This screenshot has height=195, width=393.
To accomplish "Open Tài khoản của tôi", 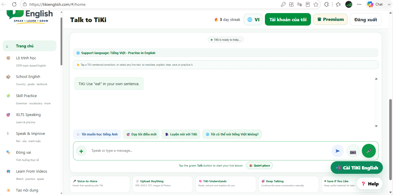I will (288, 19).
